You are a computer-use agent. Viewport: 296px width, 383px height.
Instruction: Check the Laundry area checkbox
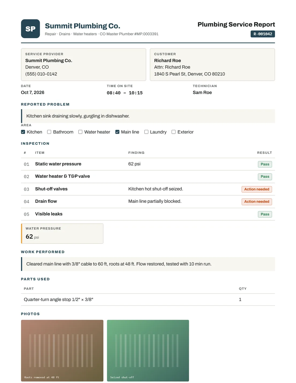(x=146, y=132)
